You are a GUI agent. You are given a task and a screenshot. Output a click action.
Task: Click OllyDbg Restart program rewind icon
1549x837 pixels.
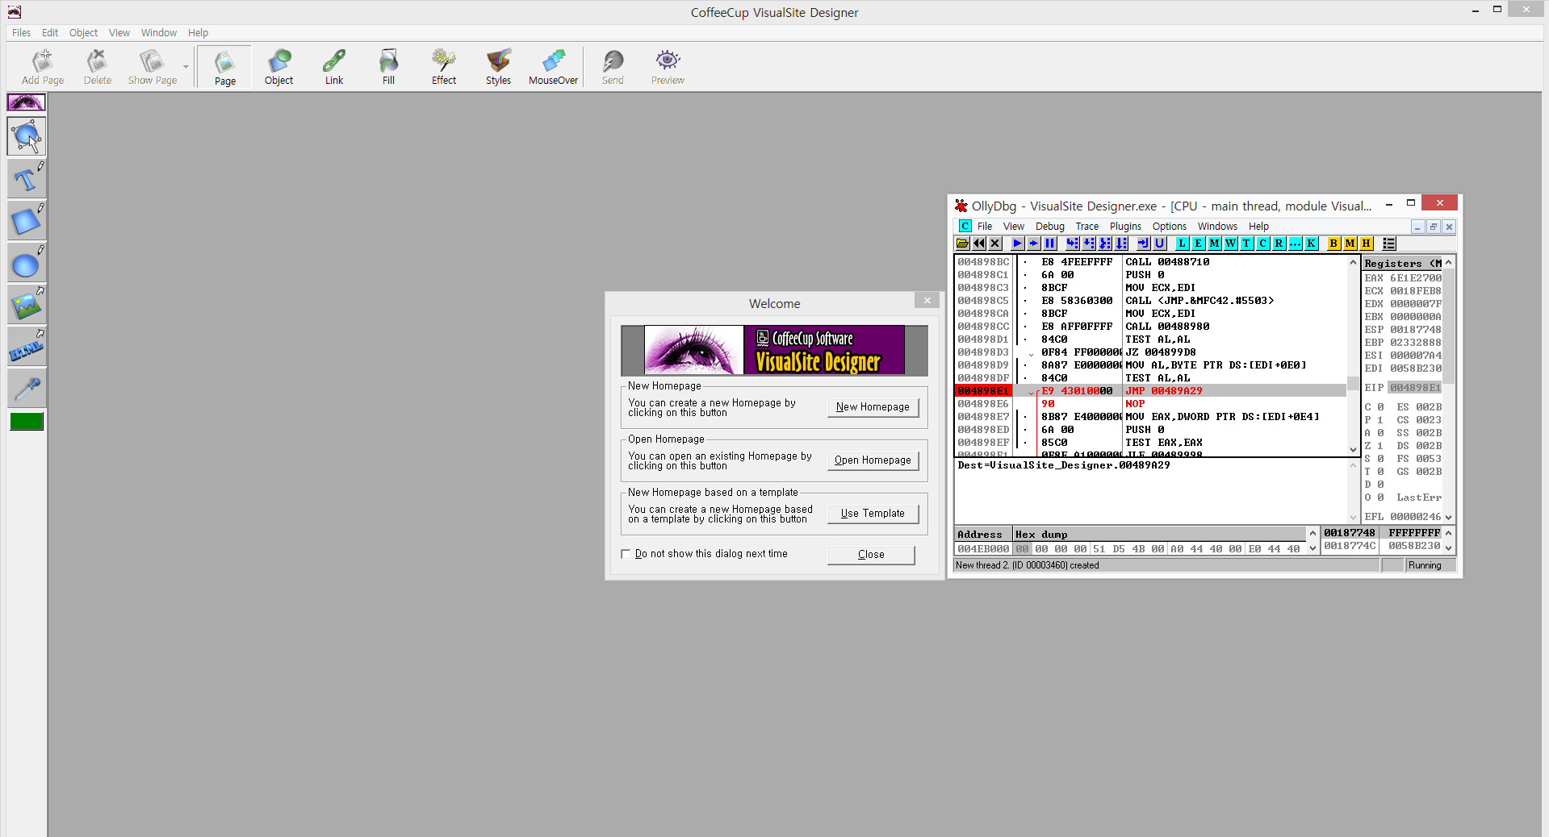[979, 244]
